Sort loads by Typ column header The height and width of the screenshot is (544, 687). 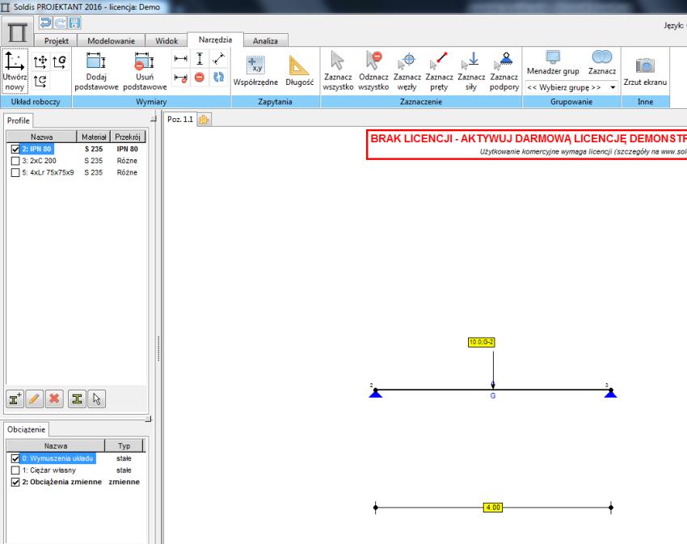click(x=124, y=446)
